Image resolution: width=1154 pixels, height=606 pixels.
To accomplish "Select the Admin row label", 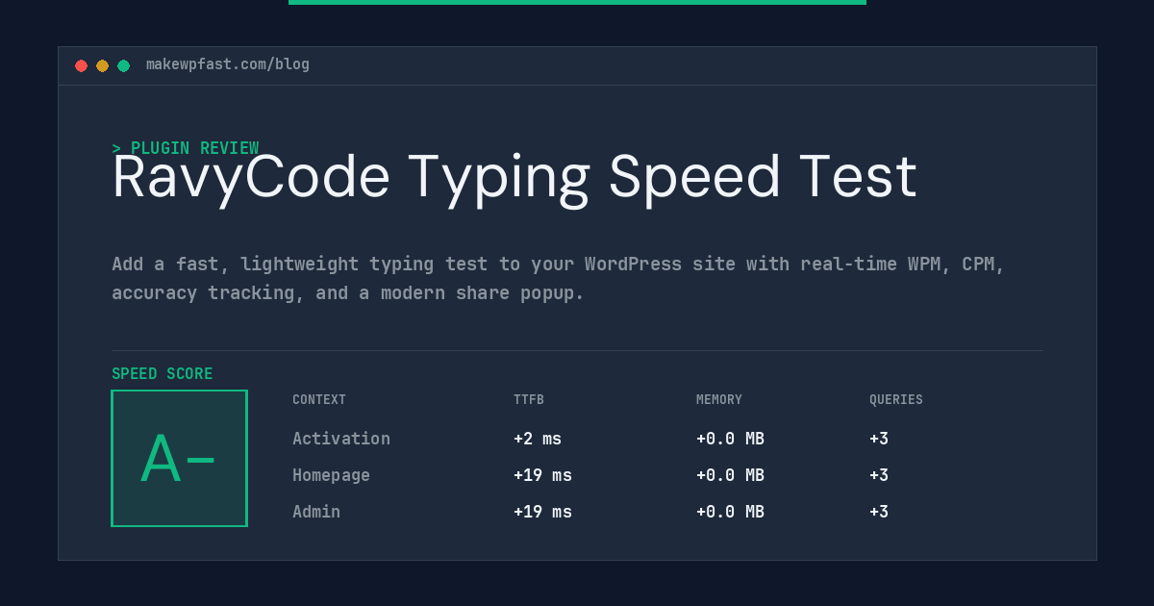I will 316,512.
